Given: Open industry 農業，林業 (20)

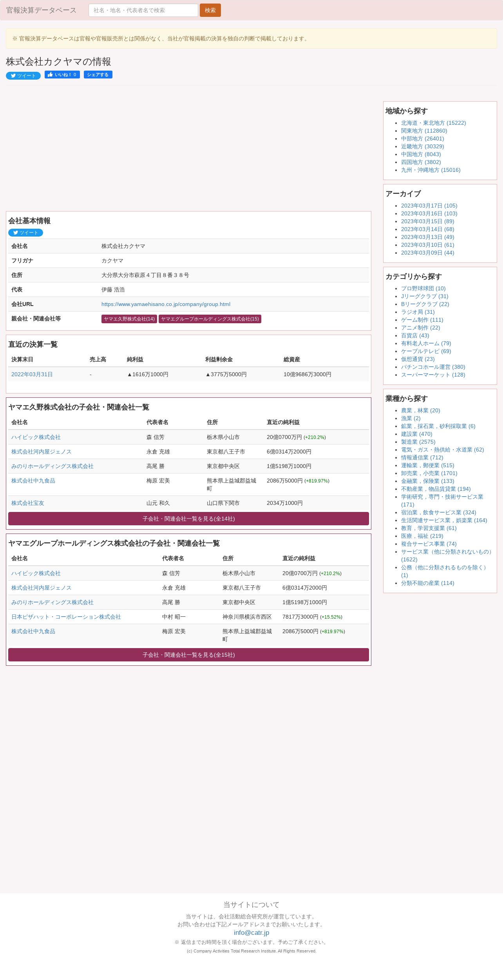Looking at the screenshot, I should 420,410.
